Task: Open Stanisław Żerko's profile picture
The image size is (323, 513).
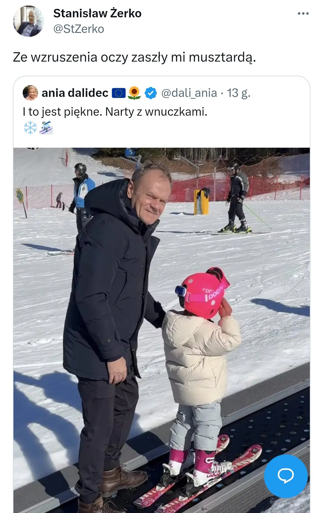Action: point(28,21)
